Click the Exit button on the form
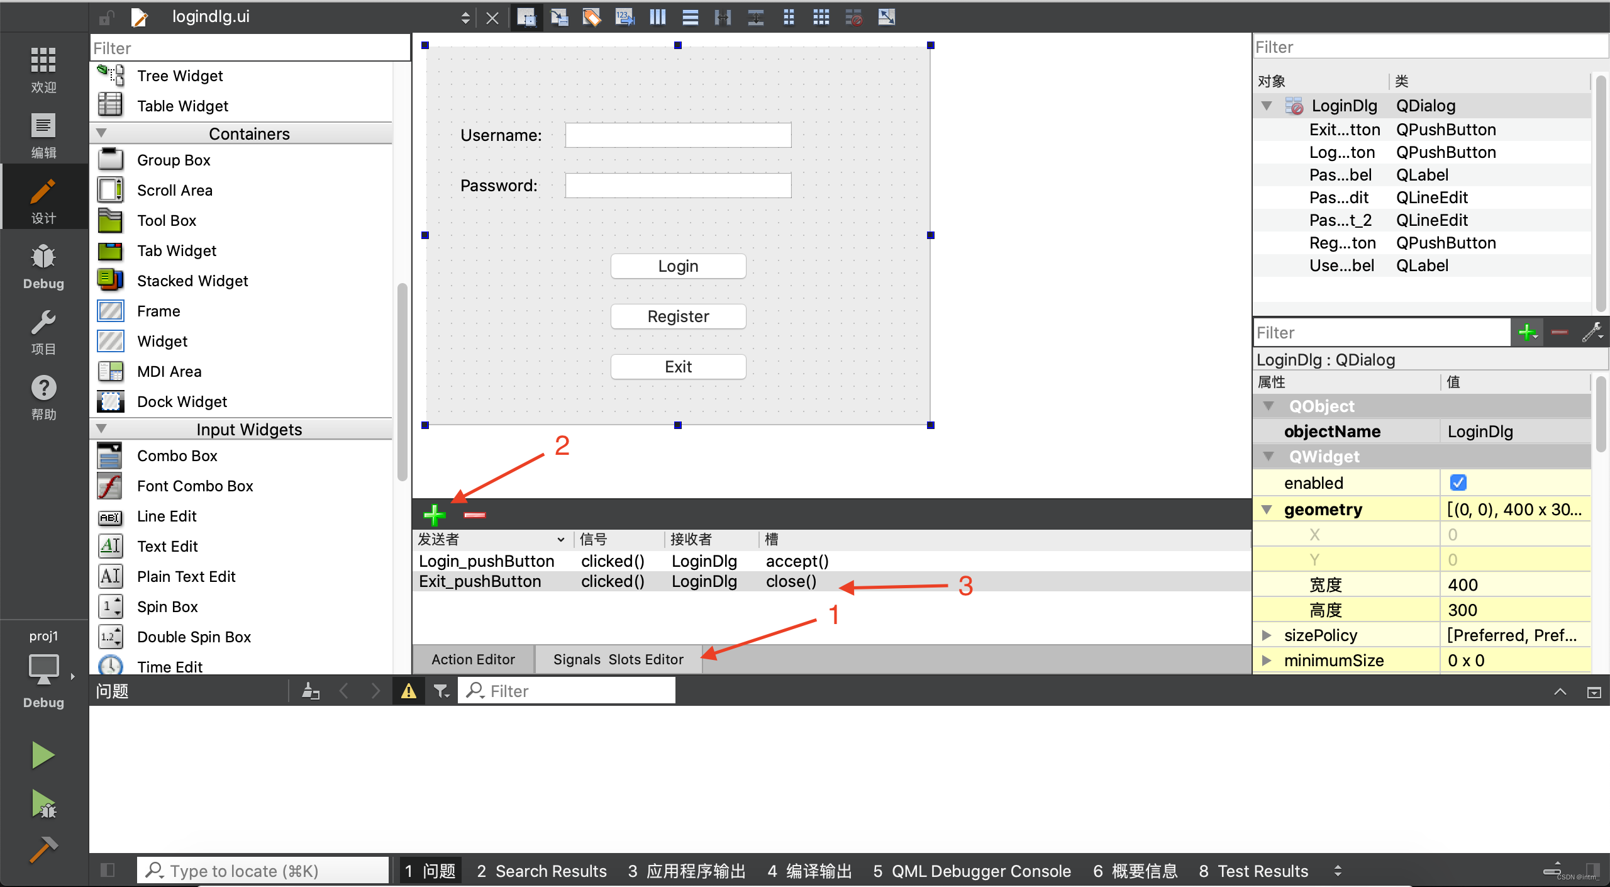The height and width of the screenshot is (887, 1610). [678, 367]
